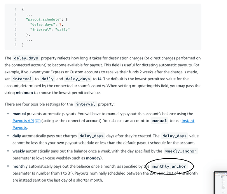Click the bold monday example word
This screenshot has height=194, width=227.
coord(93,158)
